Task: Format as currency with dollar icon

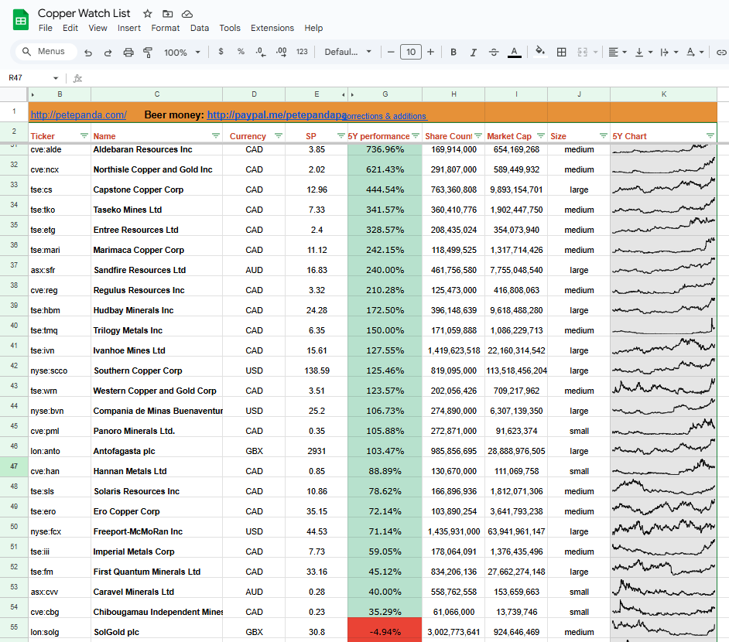Action: 221,52
